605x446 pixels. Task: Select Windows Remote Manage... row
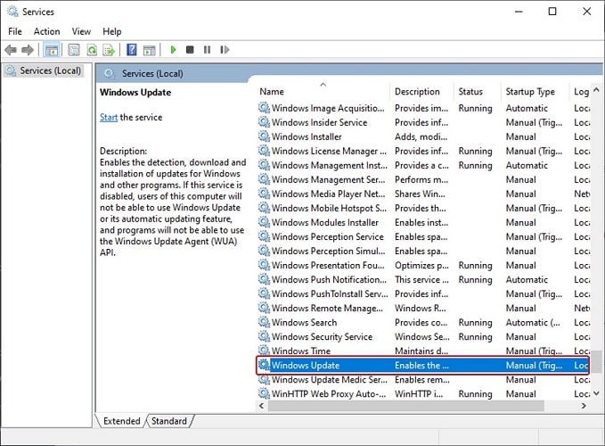[x=423, y=308]
